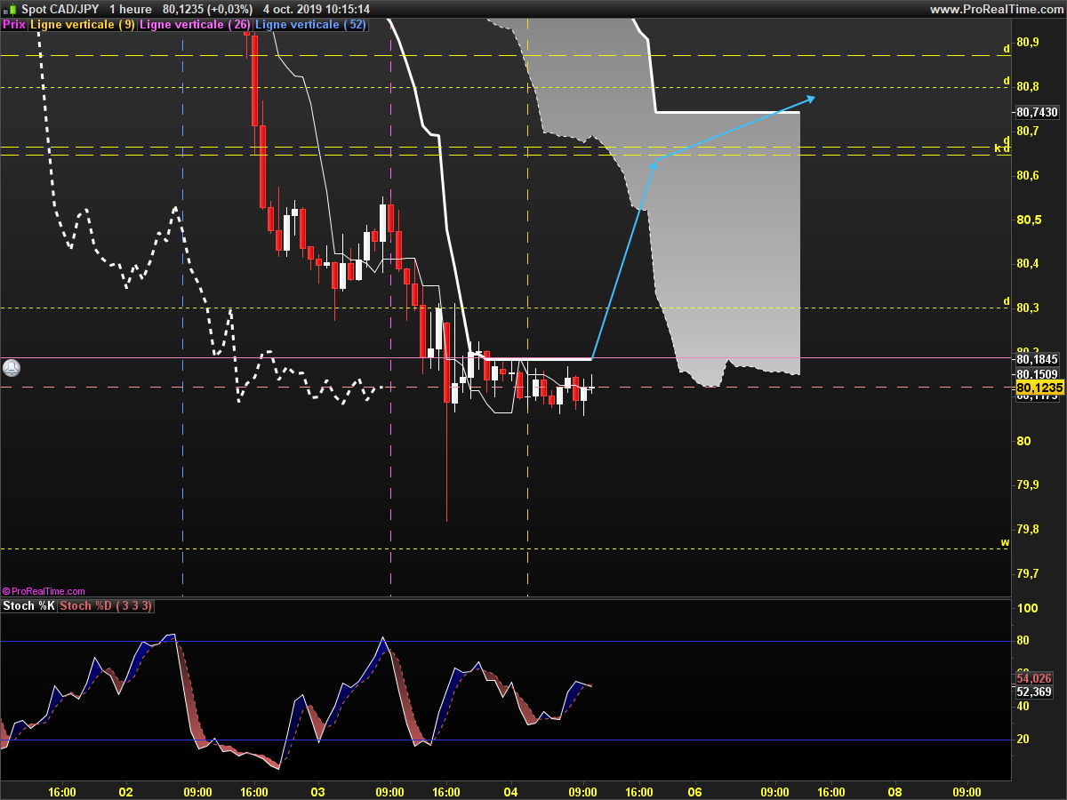Click the d marker beside the 80,9 level

coord(1007,49)
